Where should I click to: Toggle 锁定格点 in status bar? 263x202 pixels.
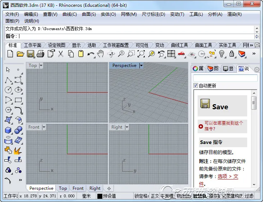(142, 196)
